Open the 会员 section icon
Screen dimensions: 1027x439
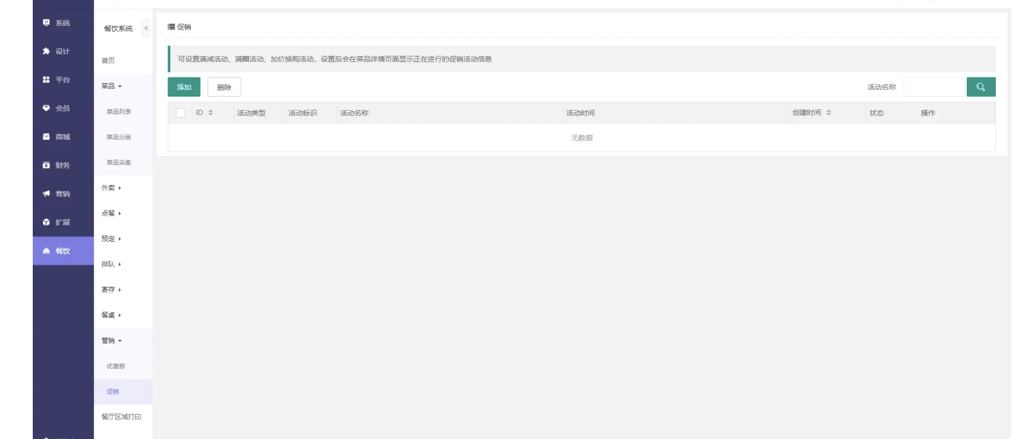tap(46, 108)
